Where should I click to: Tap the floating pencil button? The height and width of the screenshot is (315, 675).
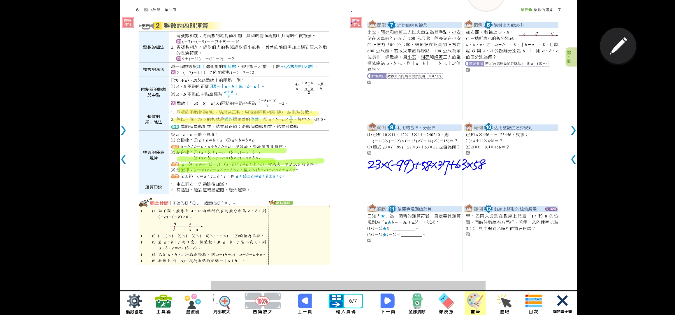click(618, 46)
